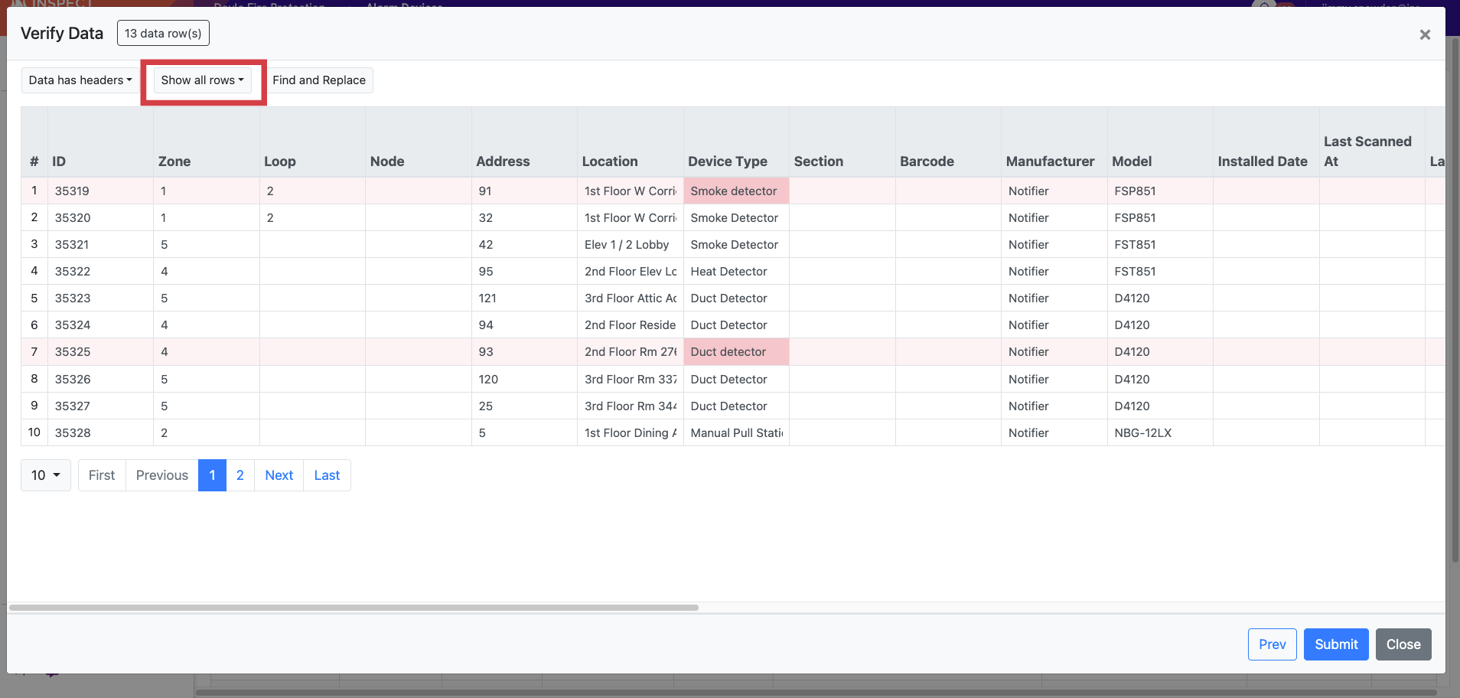Click '1st Floor Dining' location cell
Viewport: 1460px width, 698px height.
tap(631, 433)
